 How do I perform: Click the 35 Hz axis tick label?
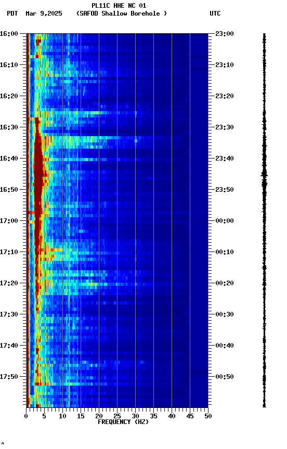click(153, 416)
